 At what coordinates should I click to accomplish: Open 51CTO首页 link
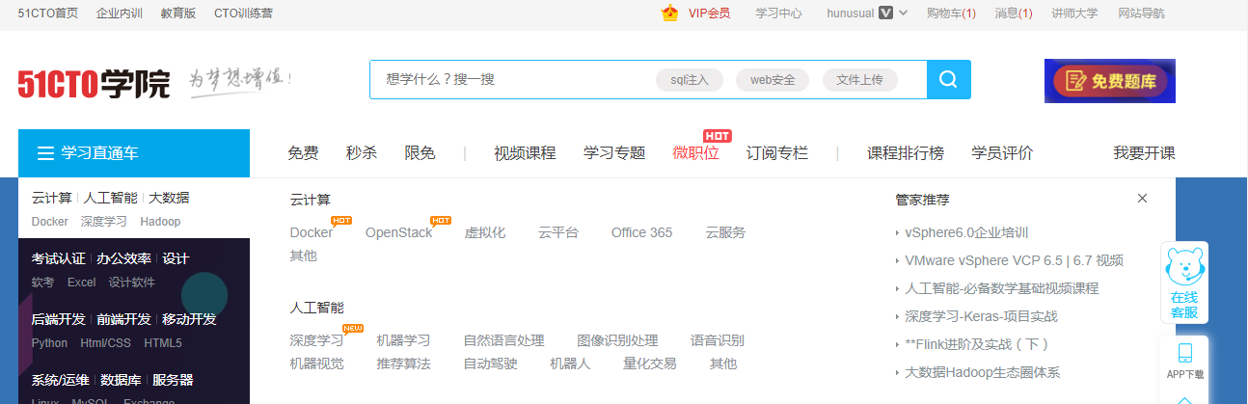[48, 13]
